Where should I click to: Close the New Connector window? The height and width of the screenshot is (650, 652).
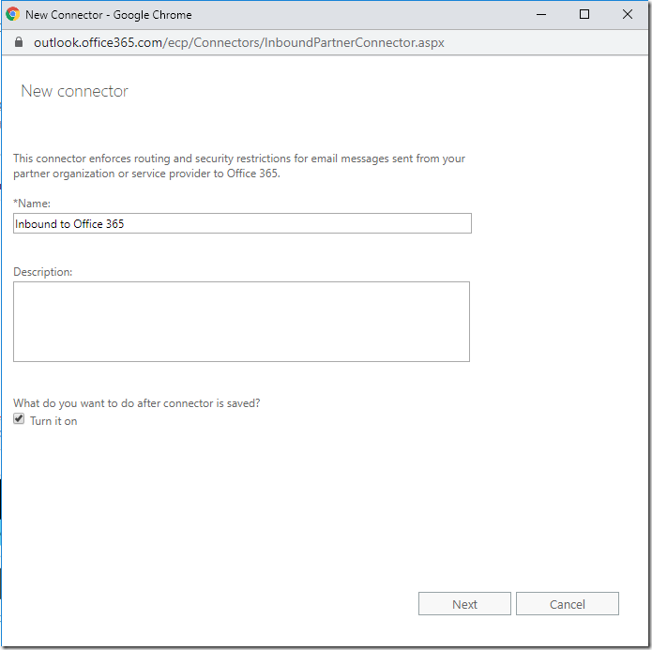click(628, 15)
